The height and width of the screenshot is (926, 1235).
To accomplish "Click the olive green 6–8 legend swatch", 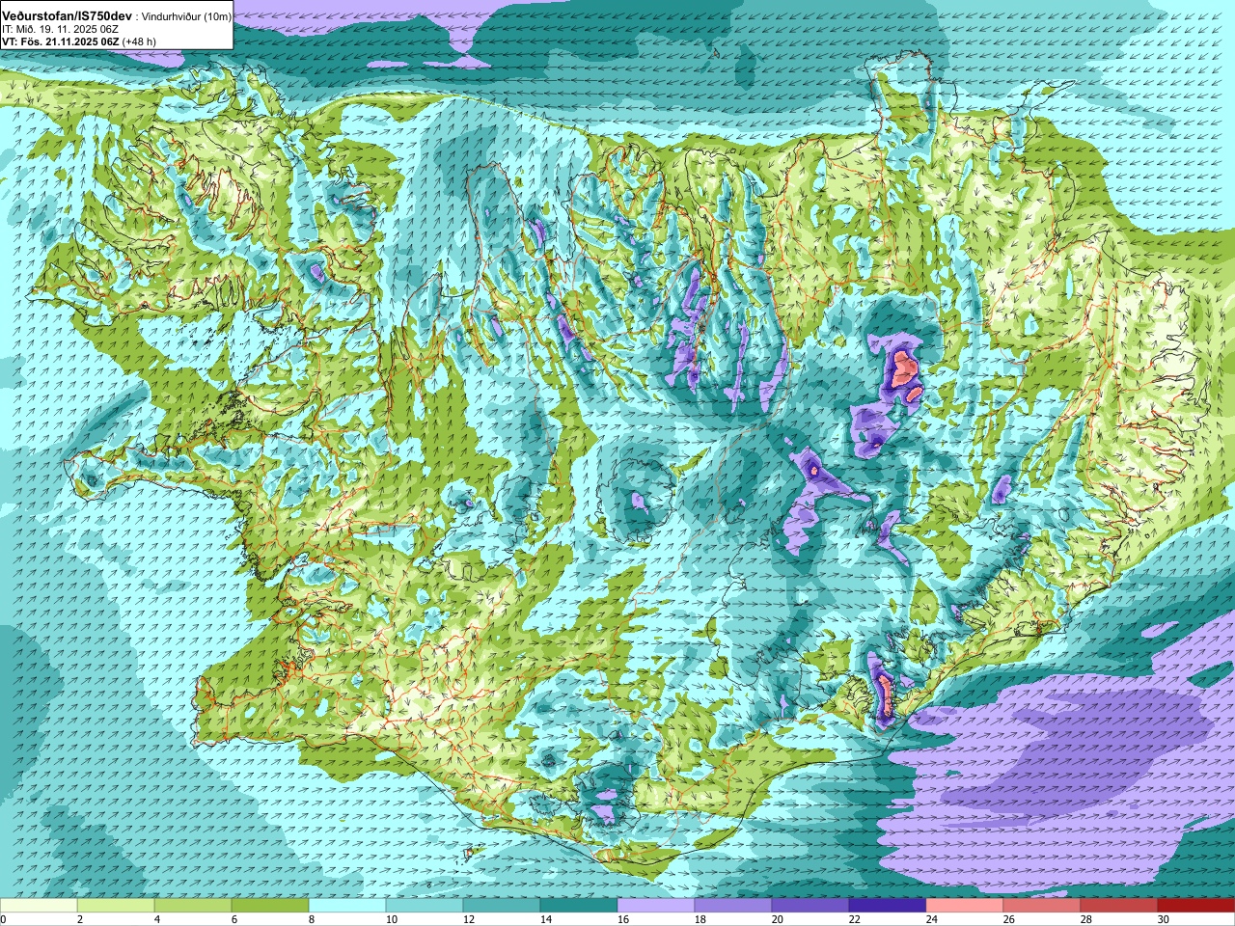I will click(270, 906).
